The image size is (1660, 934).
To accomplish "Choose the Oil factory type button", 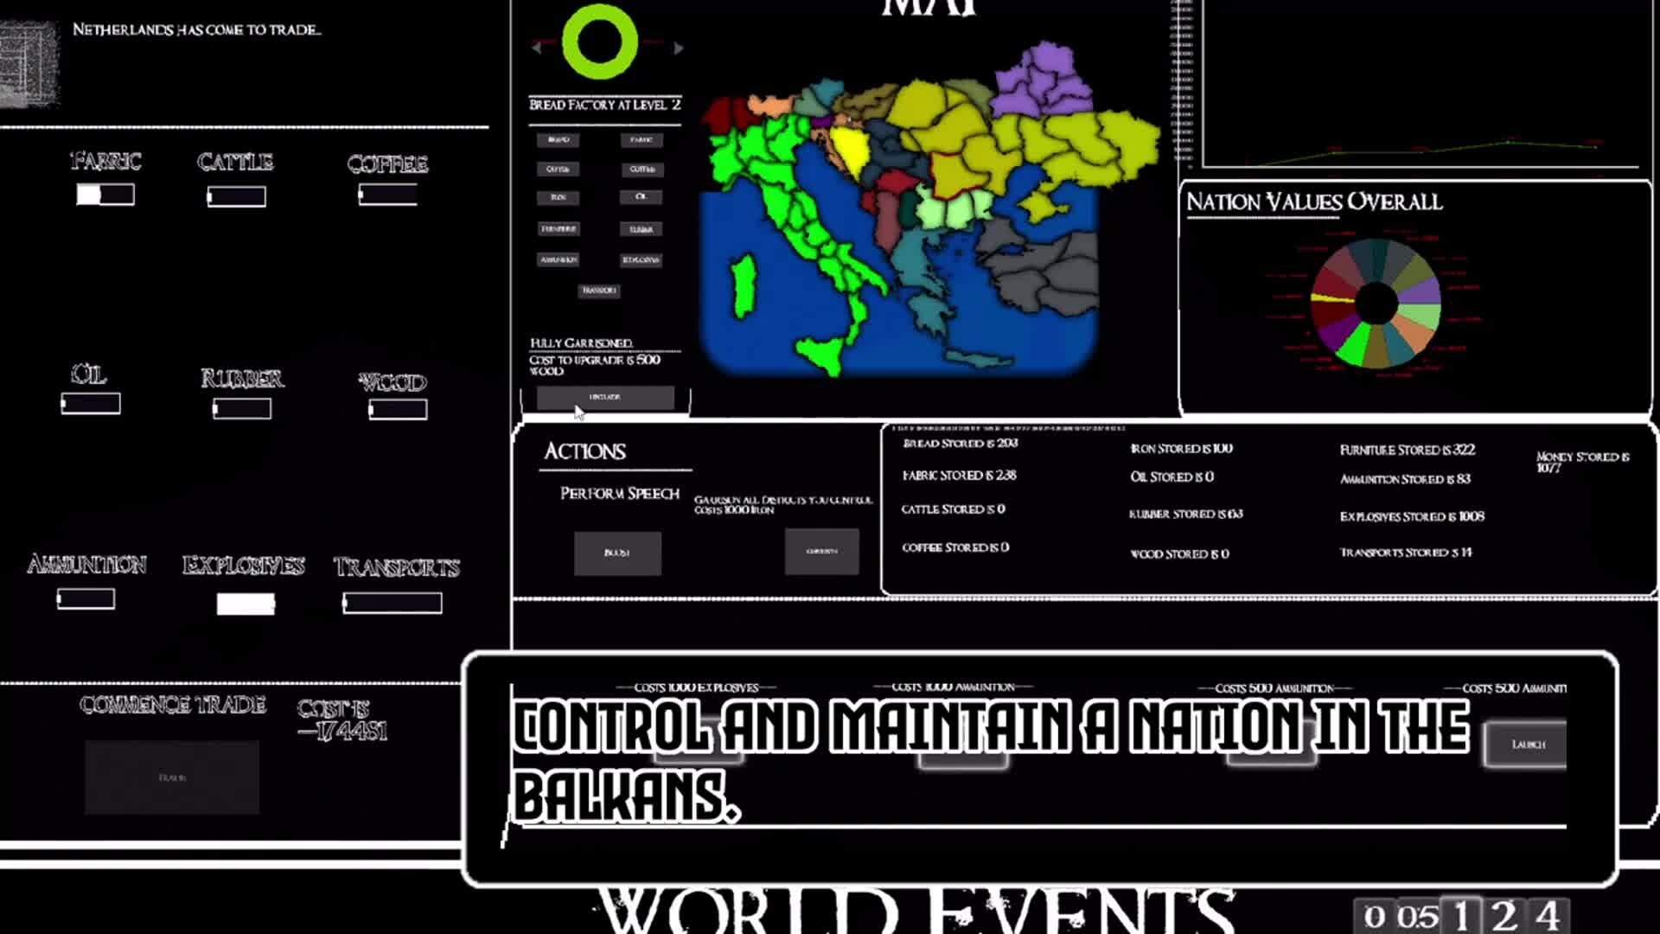I will tap(641, 197).
